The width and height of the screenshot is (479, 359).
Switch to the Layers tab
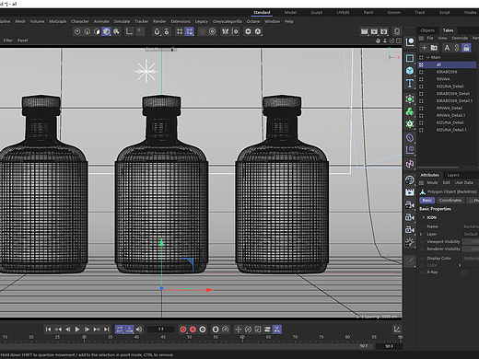tap(453, 175)
